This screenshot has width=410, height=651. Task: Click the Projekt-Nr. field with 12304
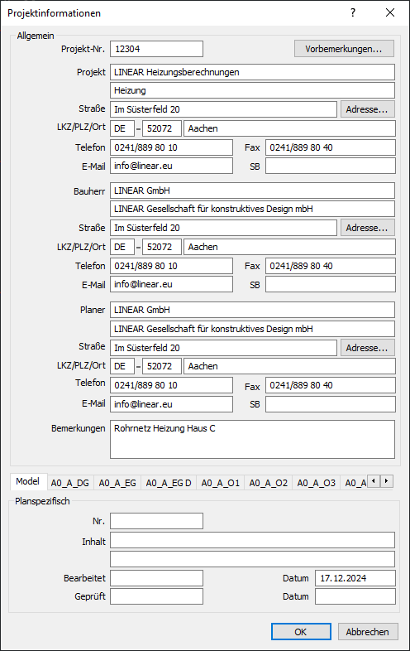pos(156,49)
